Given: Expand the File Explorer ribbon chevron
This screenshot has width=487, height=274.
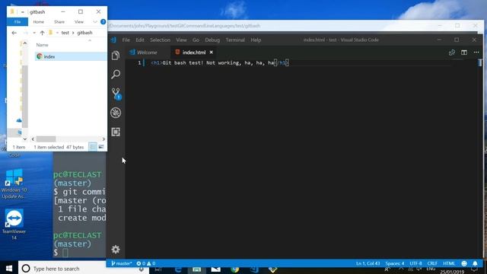Looking at the screenshot, I should [95, 22].
